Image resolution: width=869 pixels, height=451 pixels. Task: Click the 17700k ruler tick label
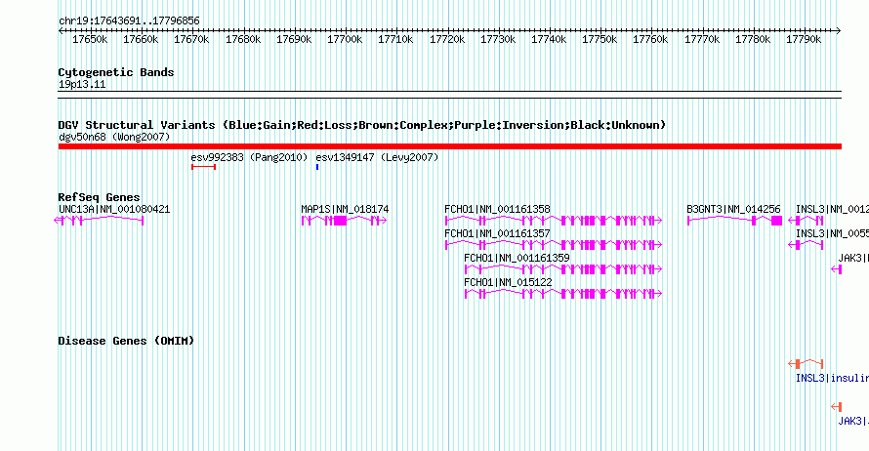tap(345, 39)
